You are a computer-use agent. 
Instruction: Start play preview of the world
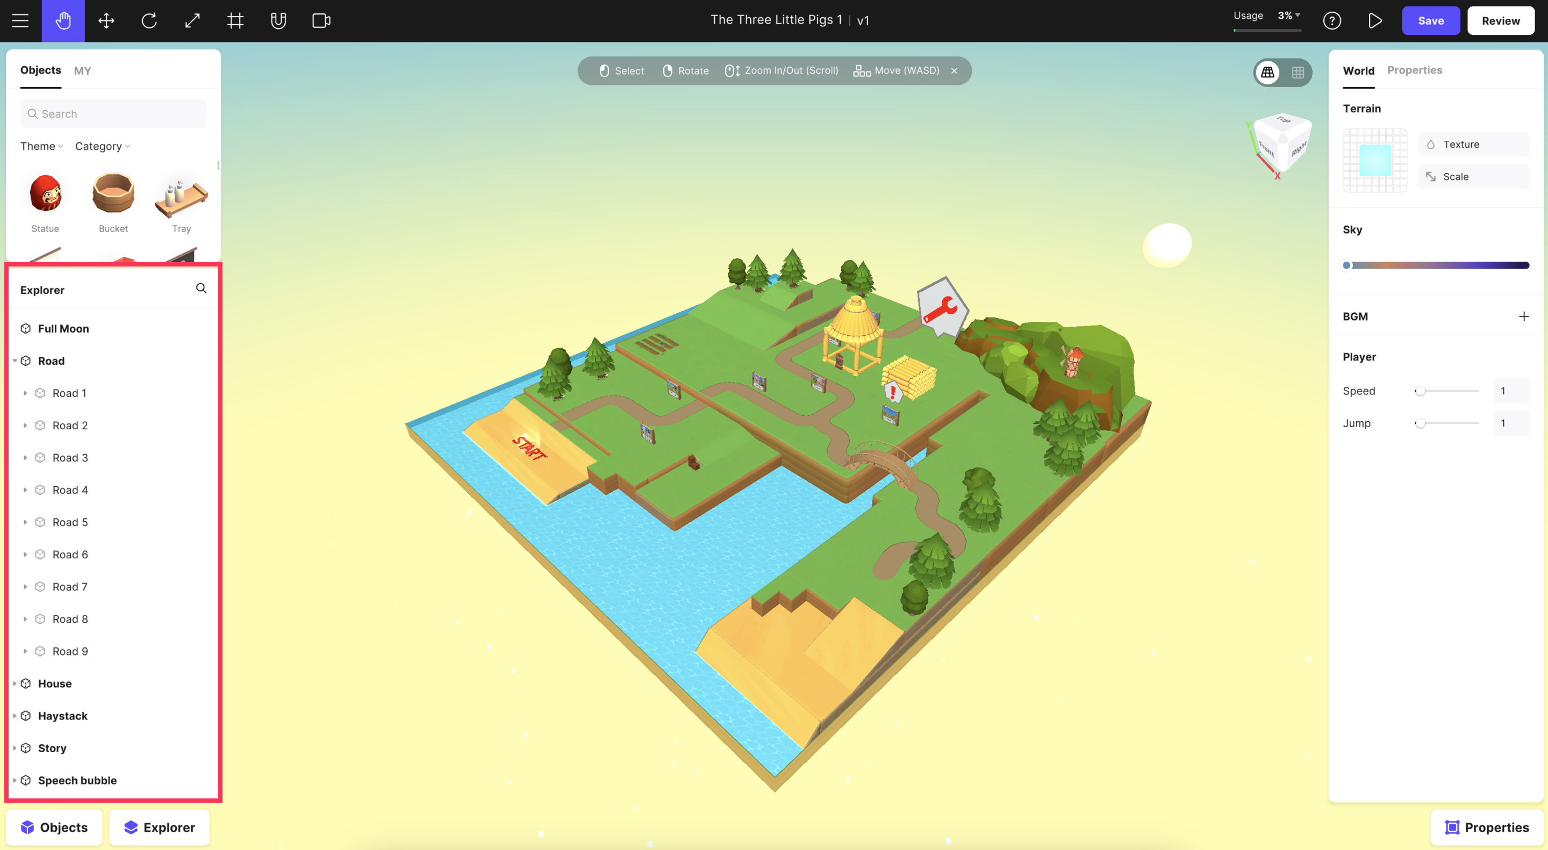pos(1374,21)
